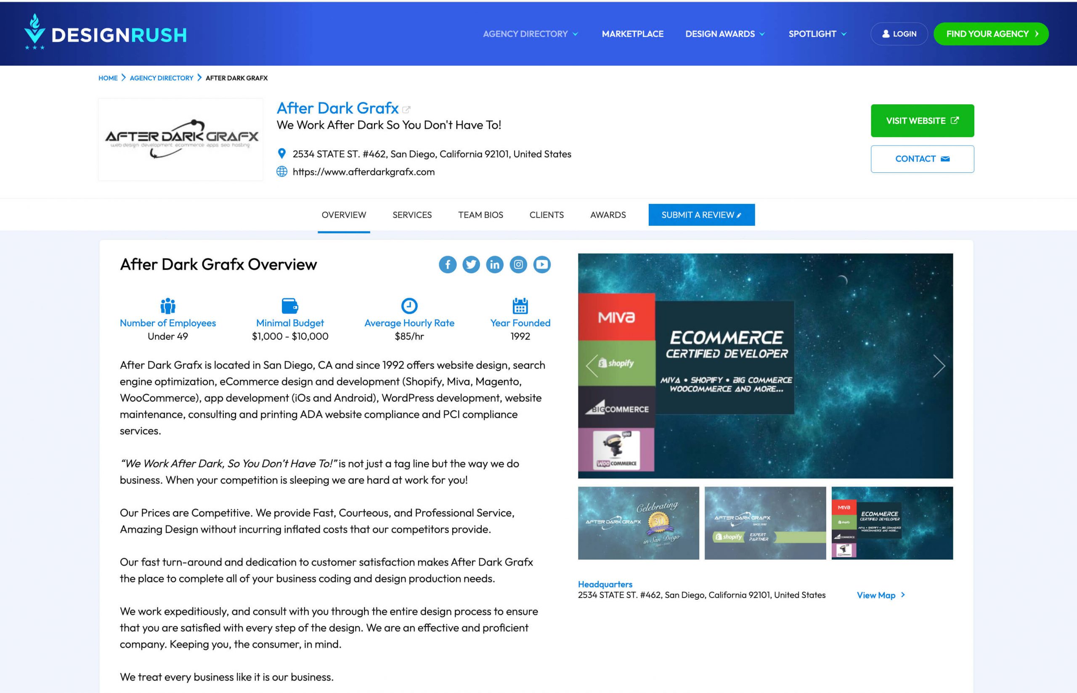Switch to the Services tab
Viewport: 1077px width, 693px height.
[412, 215]
